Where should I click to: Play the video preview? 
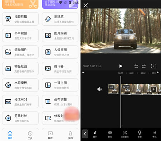coord(121,66)
